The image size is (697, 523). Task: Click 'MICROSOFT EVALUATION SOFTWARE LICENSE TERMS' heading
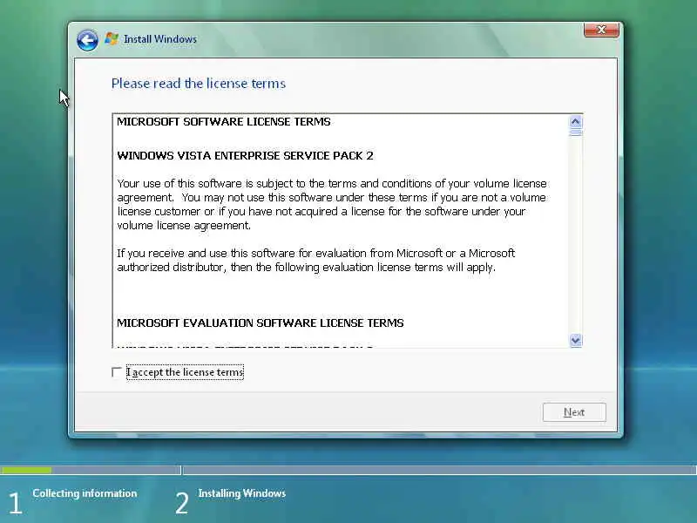pyautogui.click(x=260, y=323)
